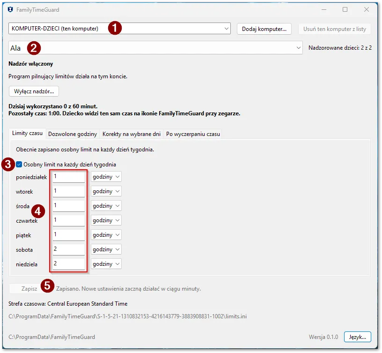Click the limits.ini file path text

click(x=127, y=316)
